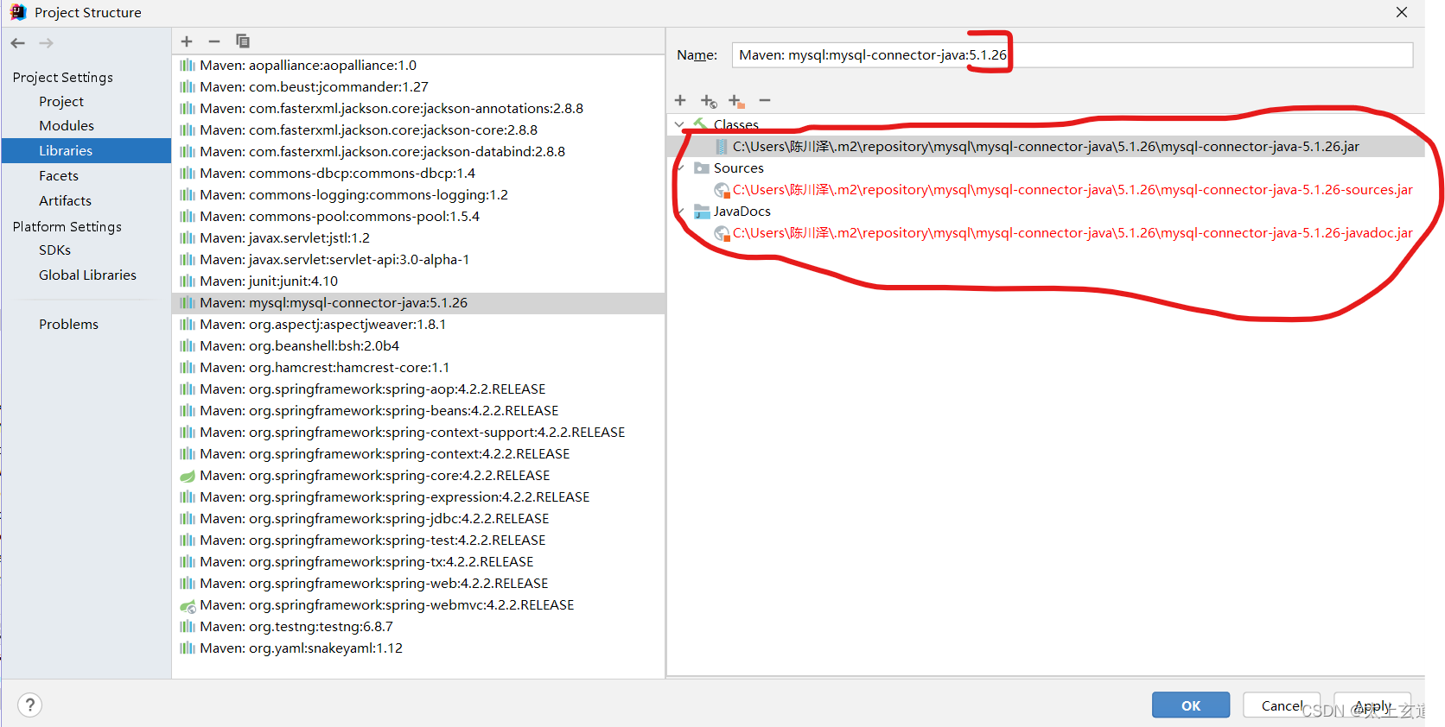The height and width of the screenshot is (727, 1445).
Task: Select the mysql-connector sources.jar path
Action: coord(1073,190)
